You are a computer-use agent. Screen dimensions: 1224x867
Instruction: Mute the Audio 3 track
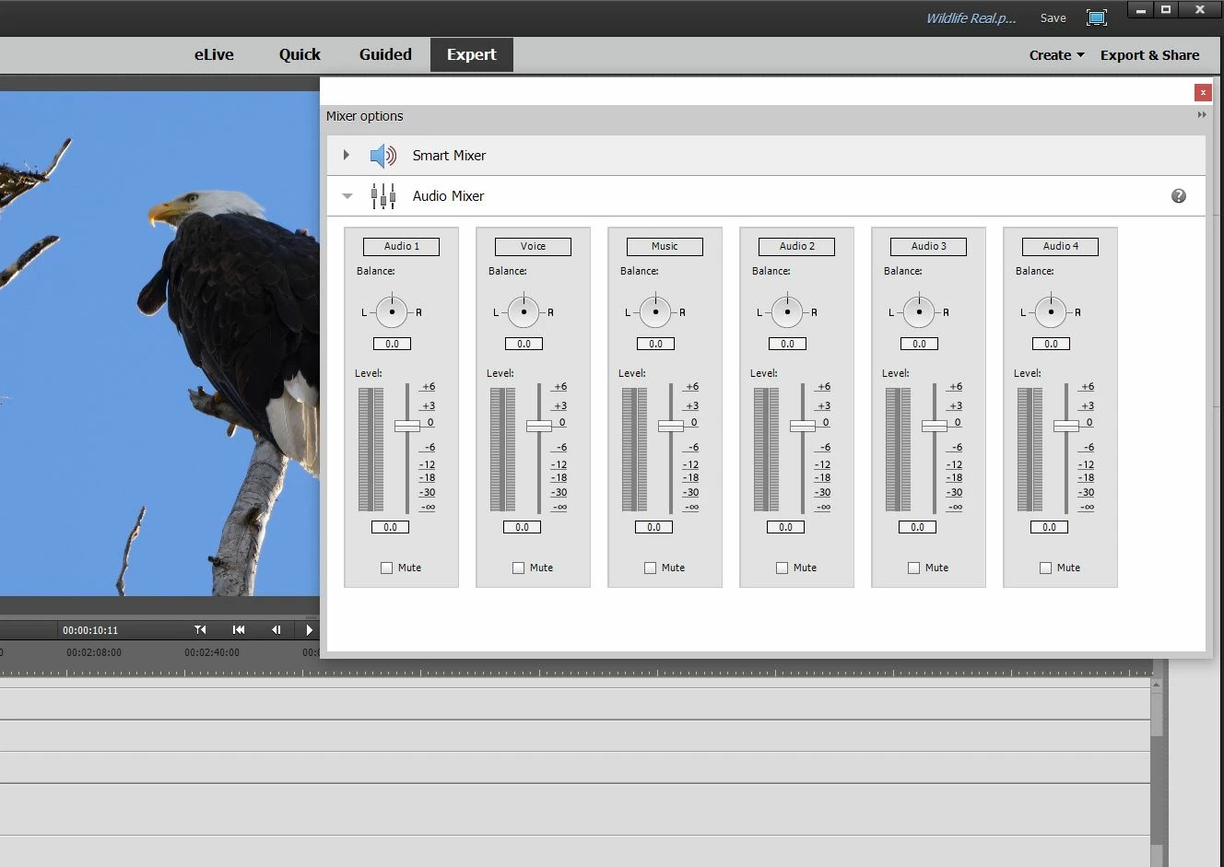click(x=914, y=568)
